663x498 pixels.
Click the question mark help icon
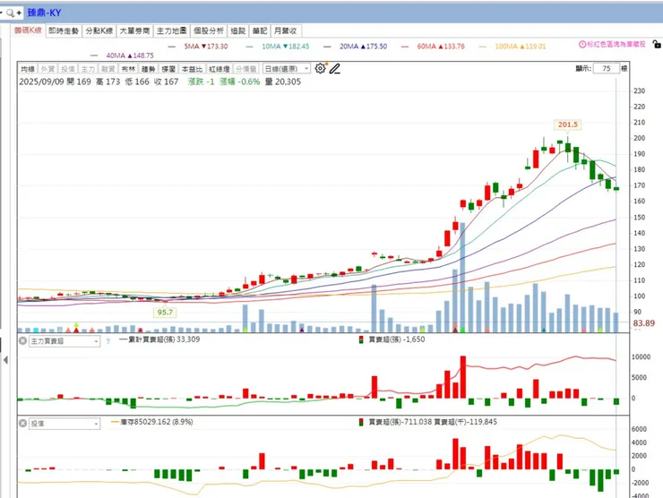[x=108, y=341]
